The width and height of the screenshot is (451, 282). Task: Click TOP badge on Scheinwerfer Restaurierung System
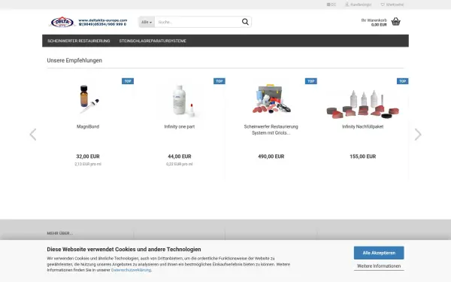click(x=311, y=81)
